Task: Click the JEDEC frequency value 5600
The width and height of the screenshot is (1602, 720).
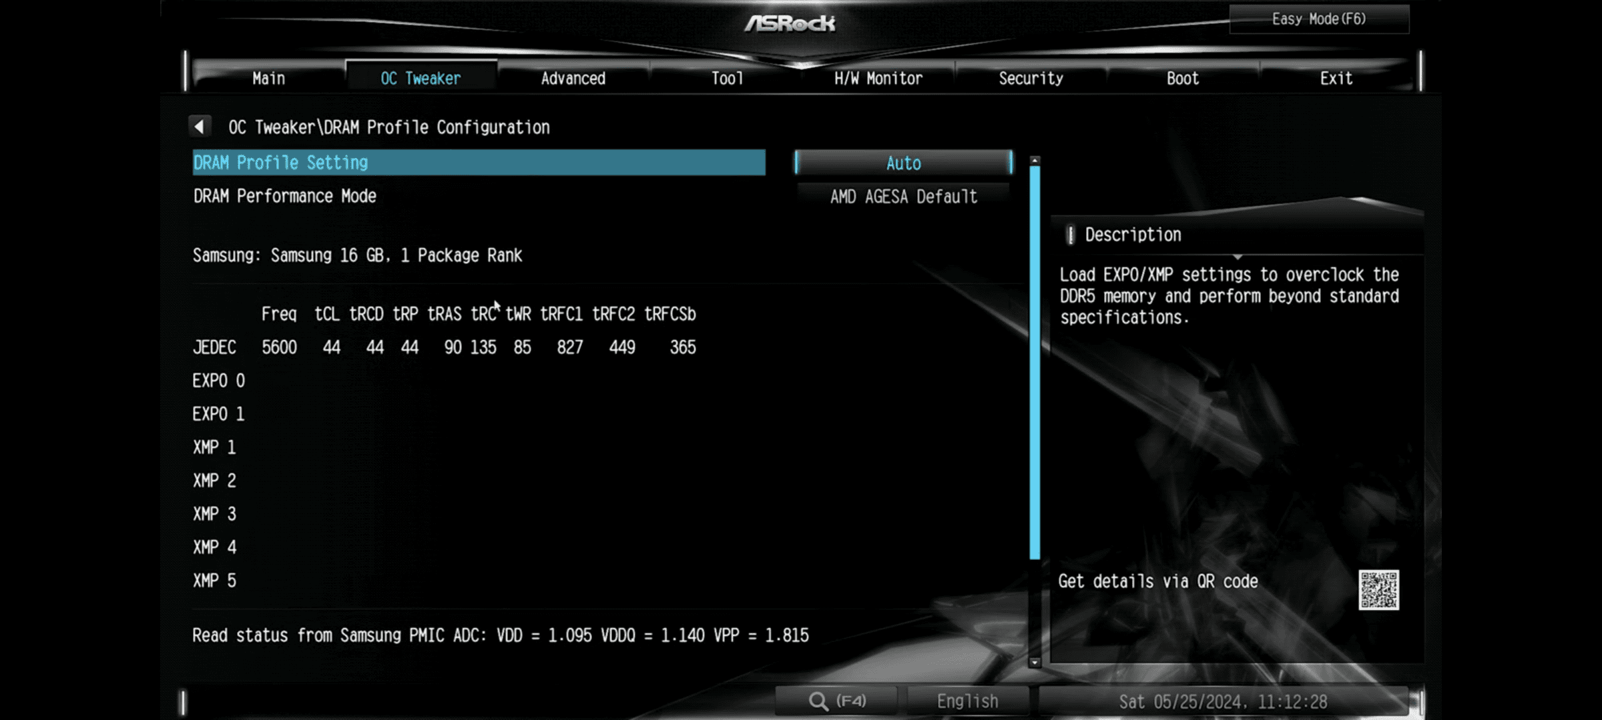Action: (x=279, y=347)
